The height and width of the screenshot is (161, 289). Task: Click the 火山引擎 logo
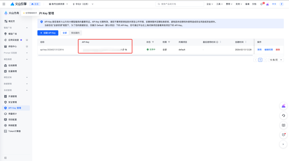pos(19,4)
